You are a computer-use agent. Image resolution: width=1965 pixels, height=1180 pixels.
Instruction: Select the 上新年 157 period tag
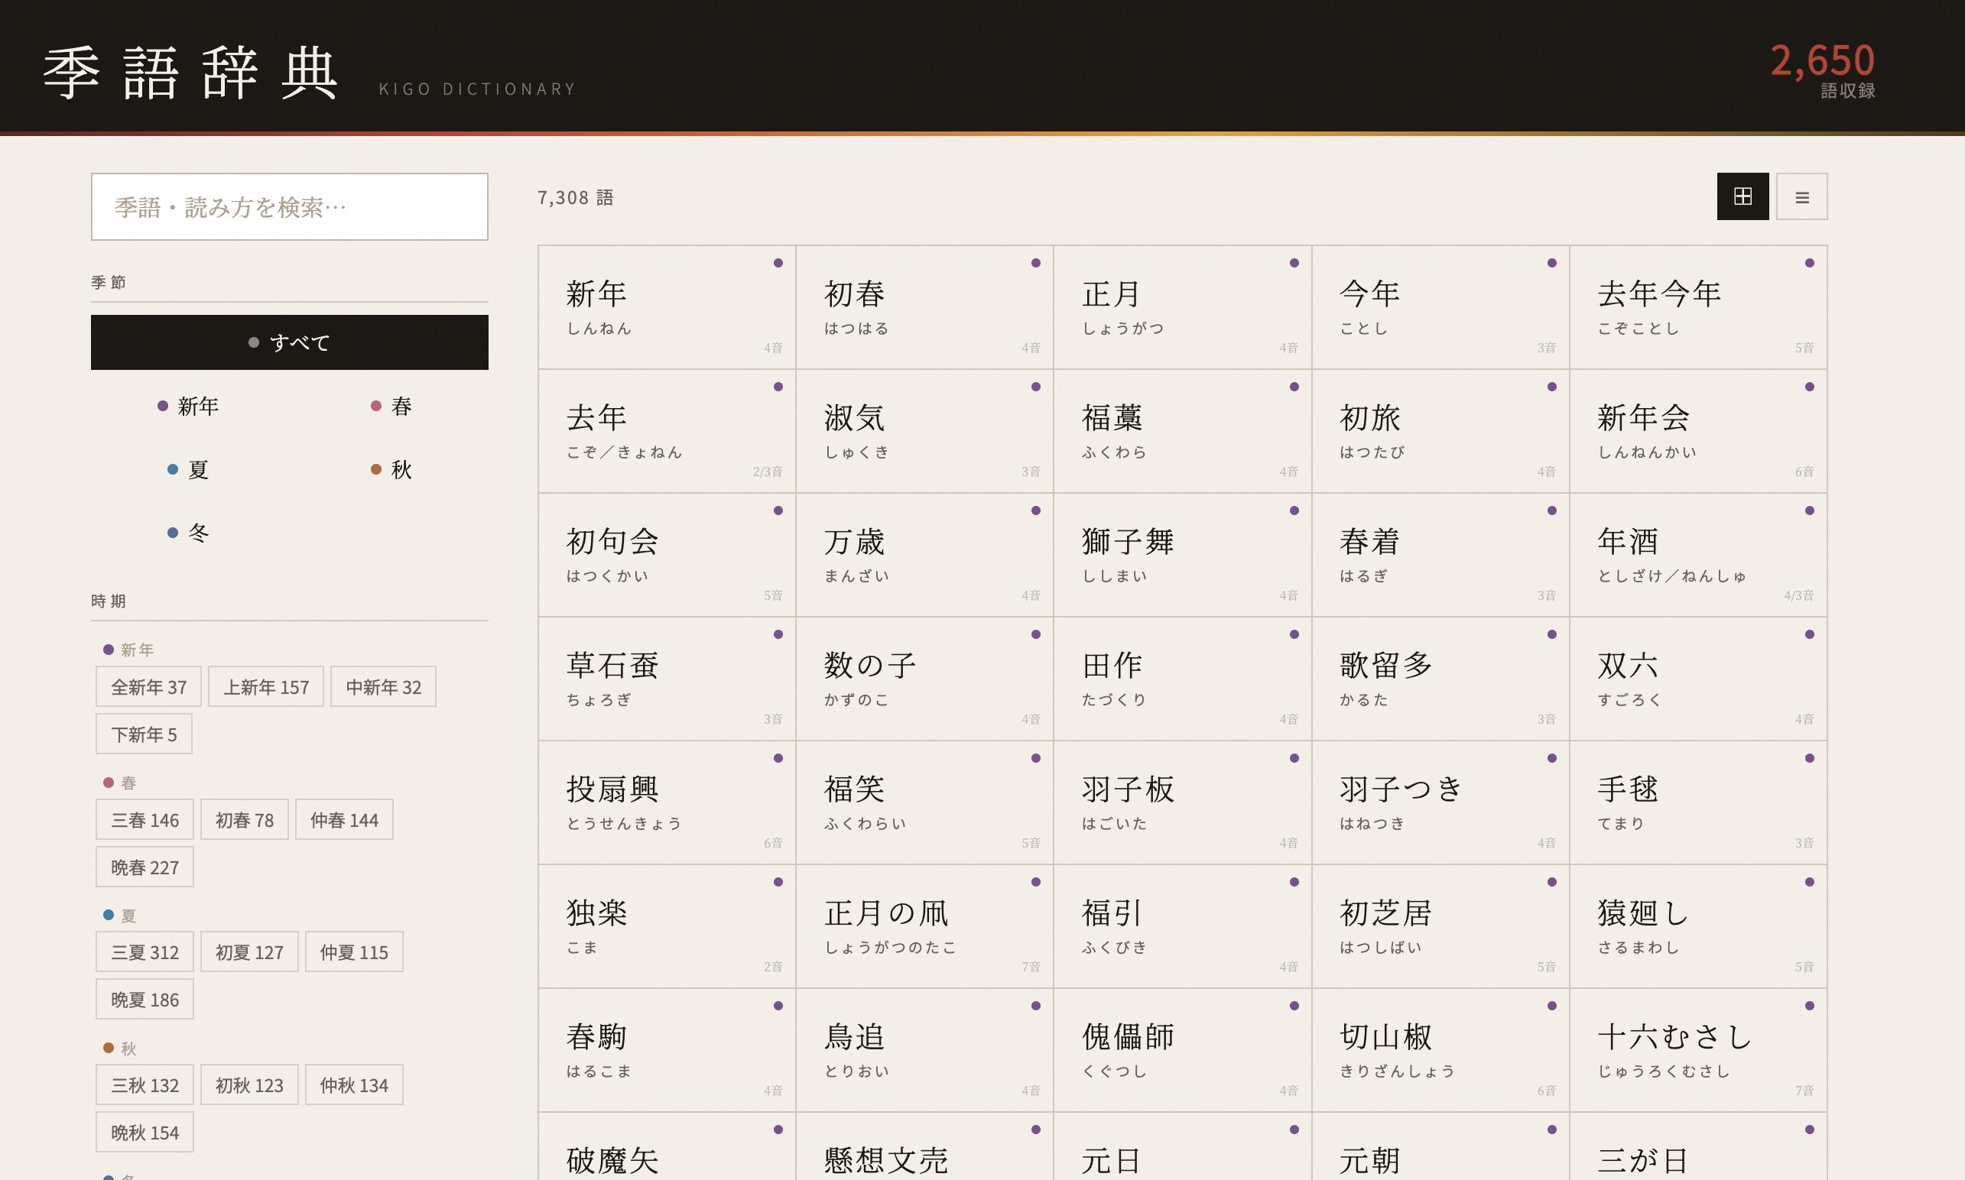pyautogui.click(x=266, y=687)
